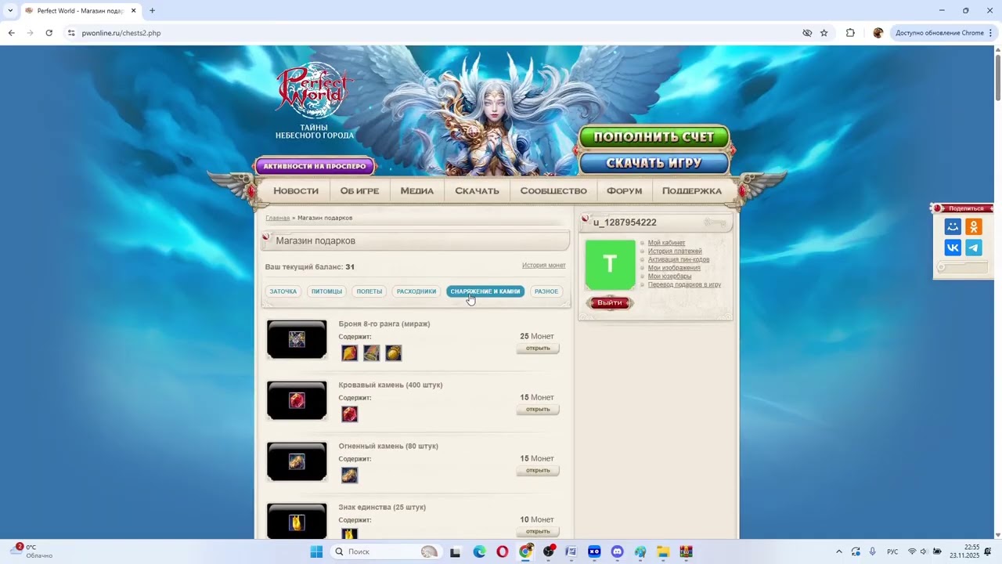This screenshot has height=564, width=1002.
Task: Open File Explorer from taskbar
Action: 663,551
